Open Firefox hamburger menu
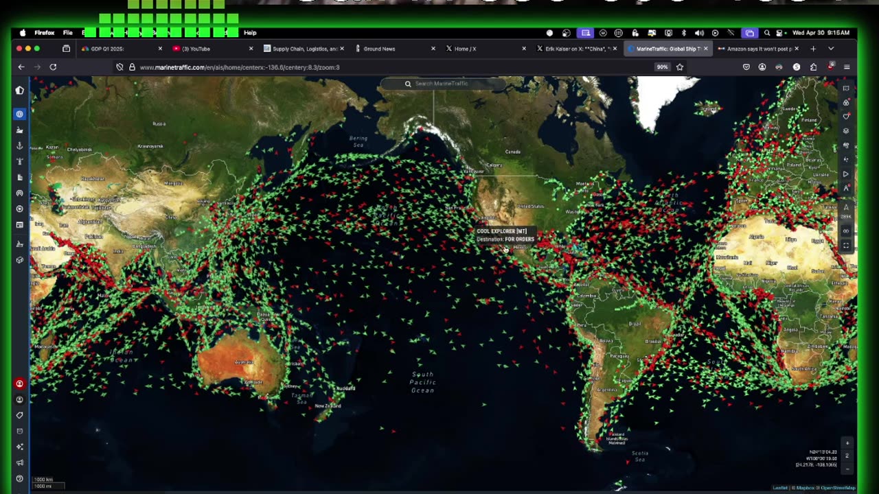The image size is (879, 494). click(x=847, y=67)
